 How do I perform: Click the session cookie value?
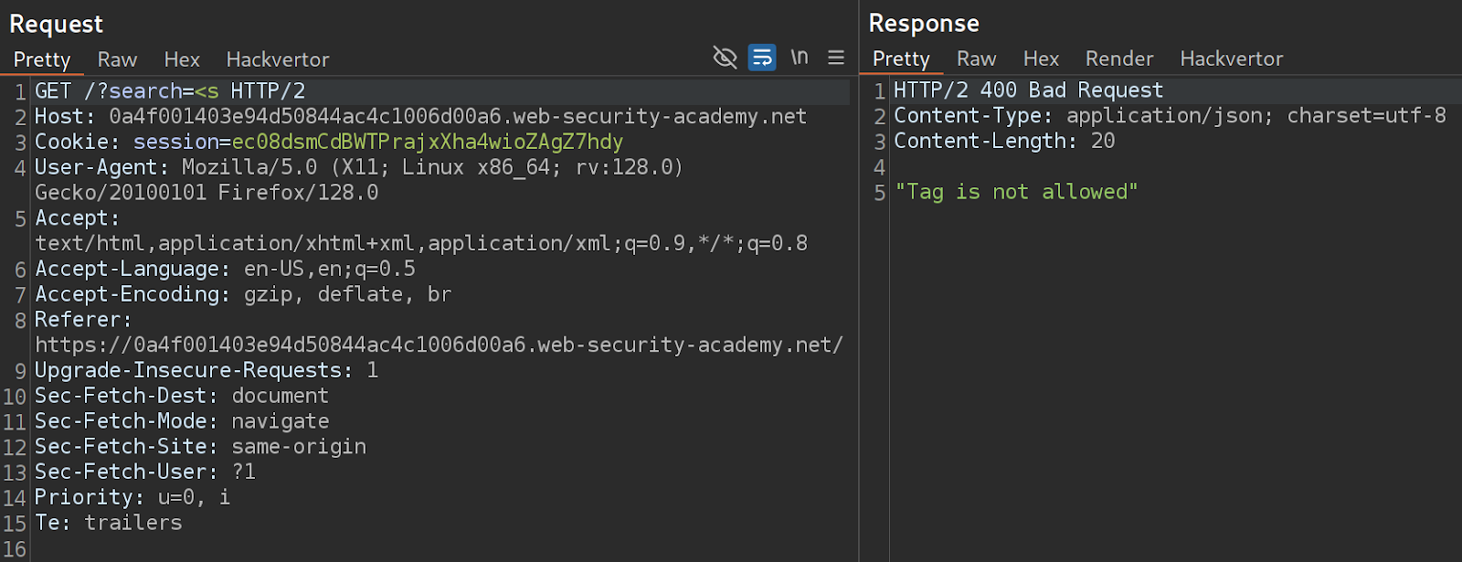tap(427, 143)
